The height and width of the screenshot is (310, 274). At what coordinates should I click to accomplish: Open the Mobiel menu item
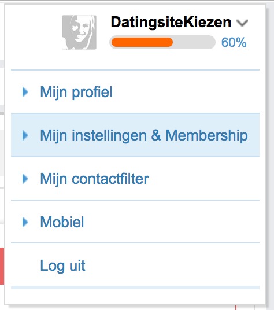pos(135,222)
